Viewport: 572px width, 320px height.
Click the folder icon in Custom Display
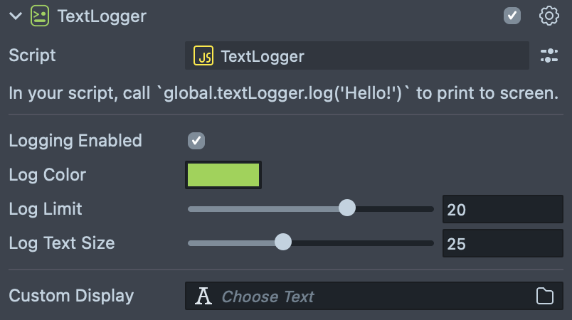[545, 296]
